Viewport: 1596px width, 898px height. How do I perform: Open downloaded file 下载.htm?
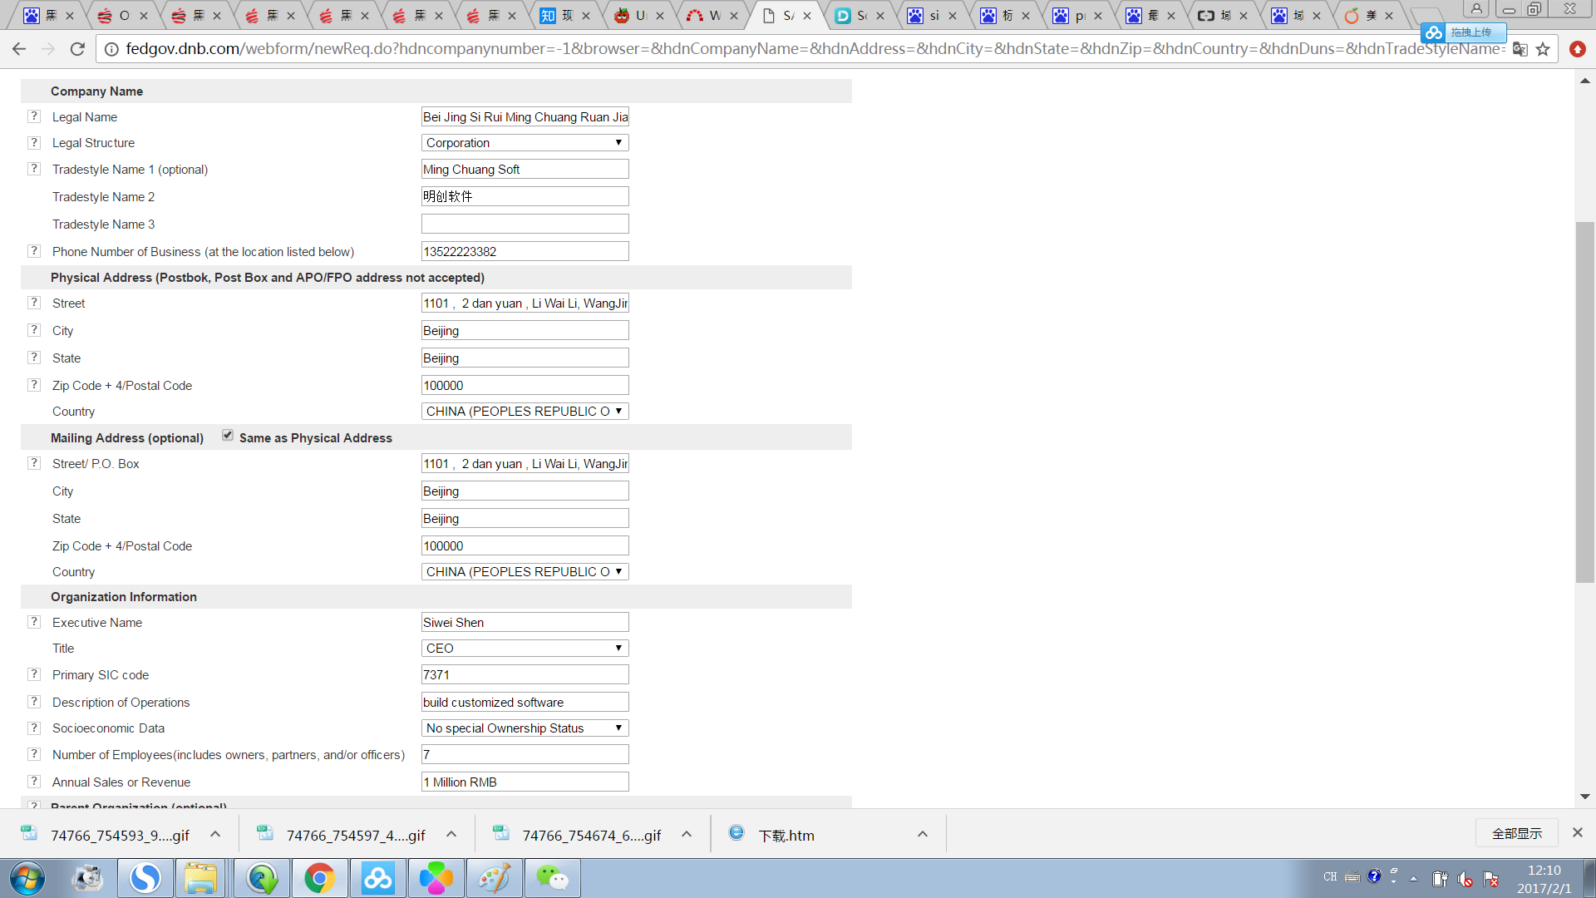tap(785, 836)
